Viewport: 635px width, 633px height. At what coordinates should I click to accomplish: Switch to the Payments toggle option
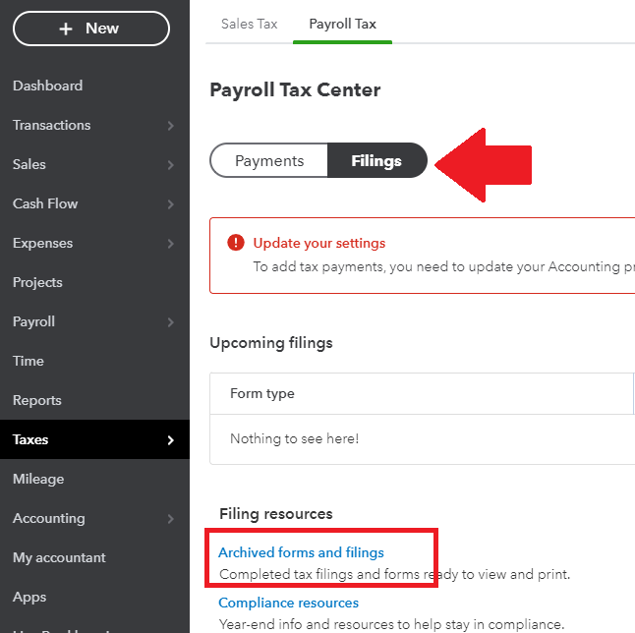point(268,161)
